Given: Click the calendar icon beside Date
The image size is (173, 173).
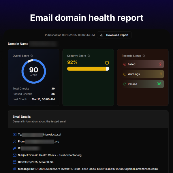Looking at the screenshot, I should (15, 162).
